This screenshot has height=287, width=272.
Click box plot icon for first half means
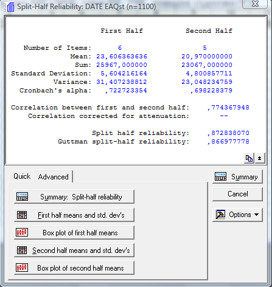coord(22,232)
